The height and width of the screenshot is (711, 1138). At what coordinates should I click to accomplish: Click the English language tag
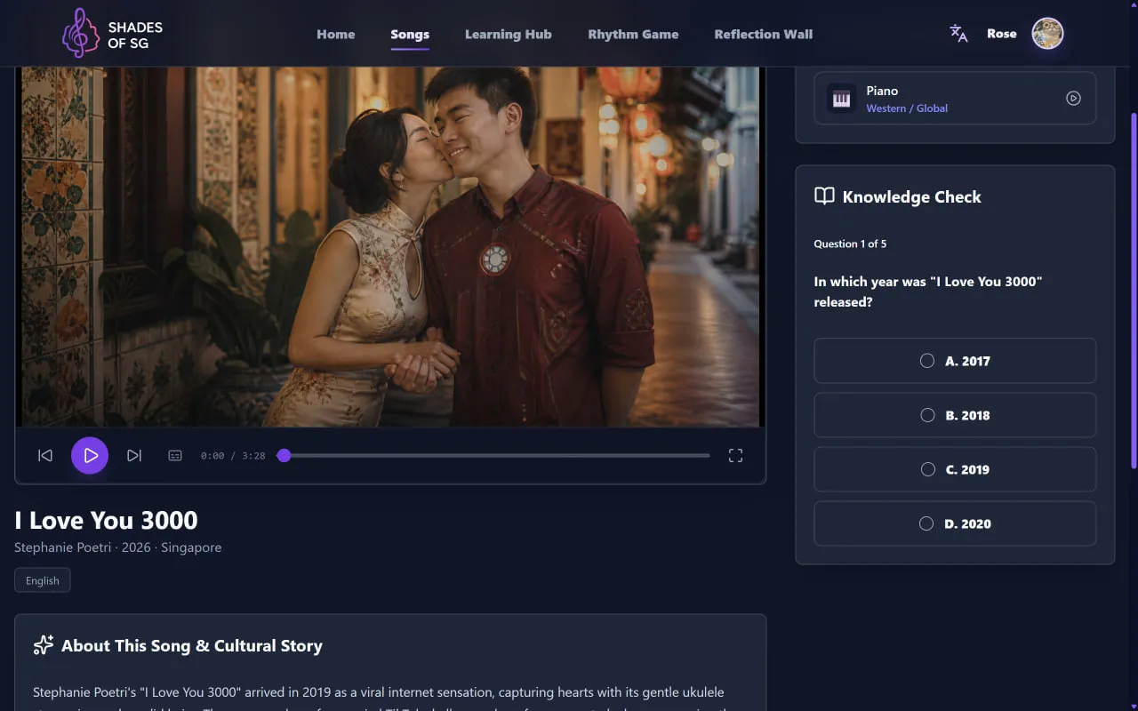[x=43, y=580]
